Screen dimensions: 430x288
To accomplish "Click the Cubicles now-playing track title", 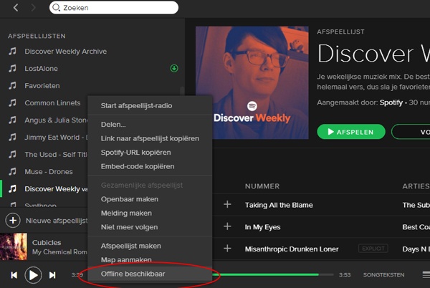I will (x=47, y=243).
